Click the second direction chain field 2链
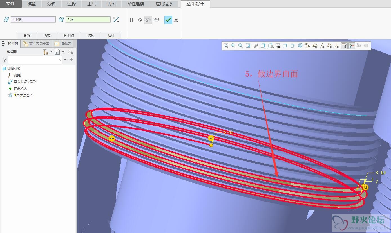391x233 pixels. tap(88, 20)
